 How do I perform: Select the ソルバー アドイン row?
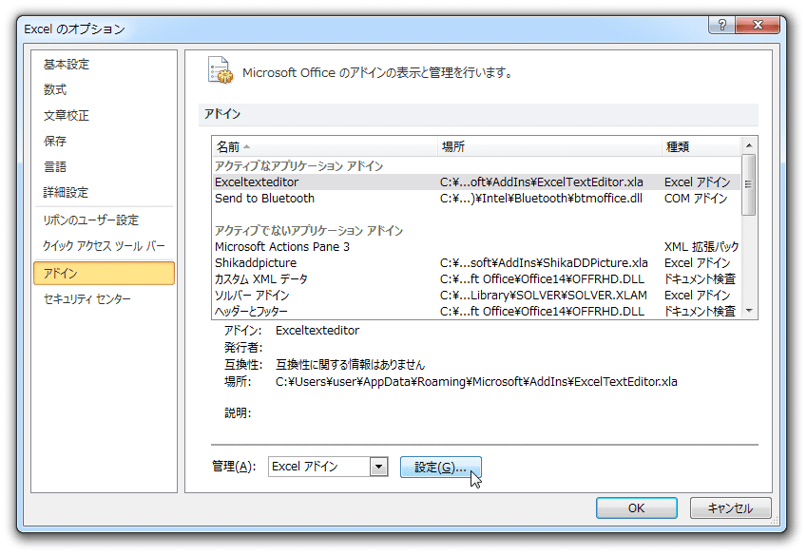(476, 296)
